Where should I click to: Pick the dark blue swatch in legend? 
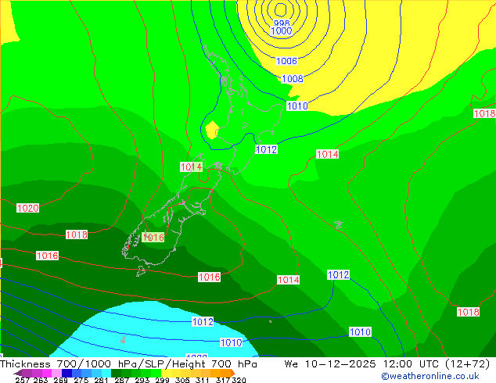(66, 373)
